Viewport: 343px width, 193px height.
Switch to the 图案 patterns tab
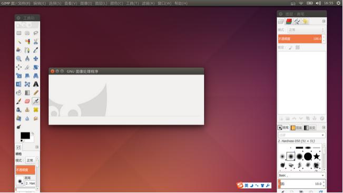coord(297,128)
